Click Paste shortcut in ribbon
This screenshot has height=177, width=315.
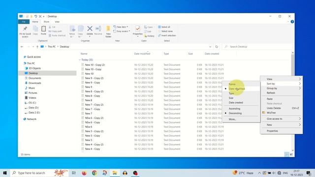tap(57, 35)
